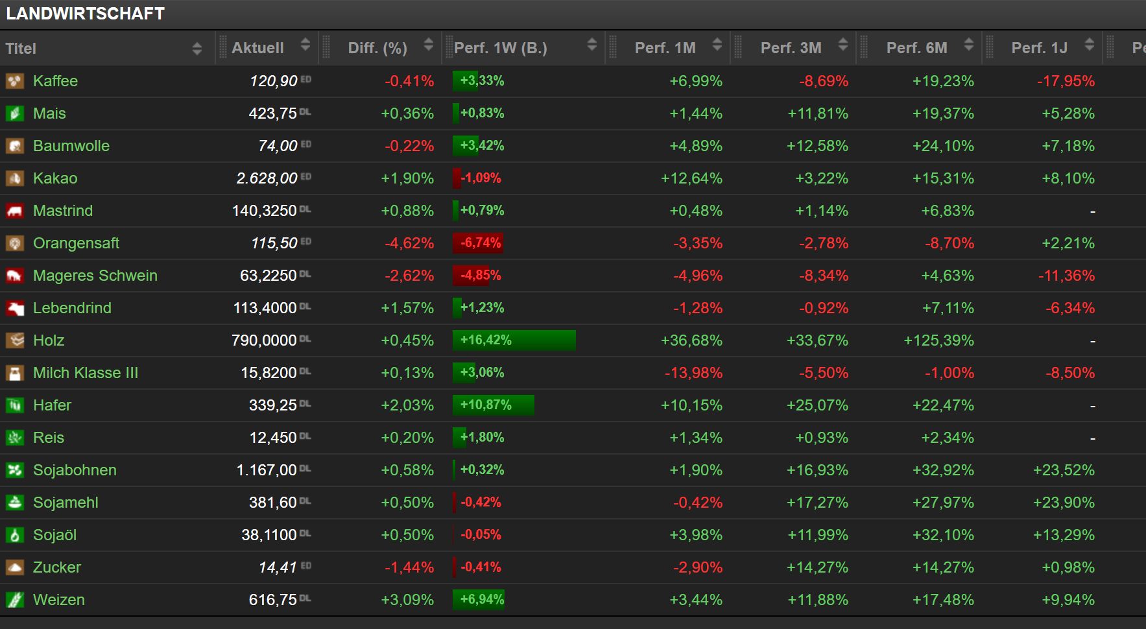Click the sugar pile icon beside Zucker

point(15,567)
